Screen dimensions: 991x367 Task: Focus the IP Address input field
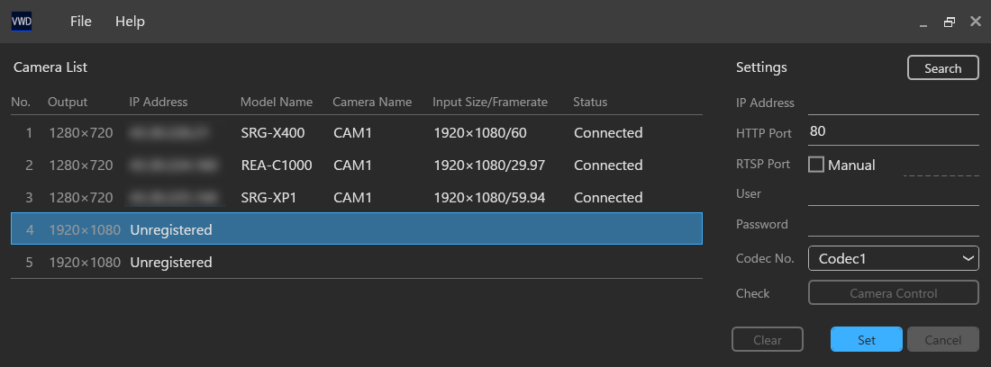tap(893, 103)
